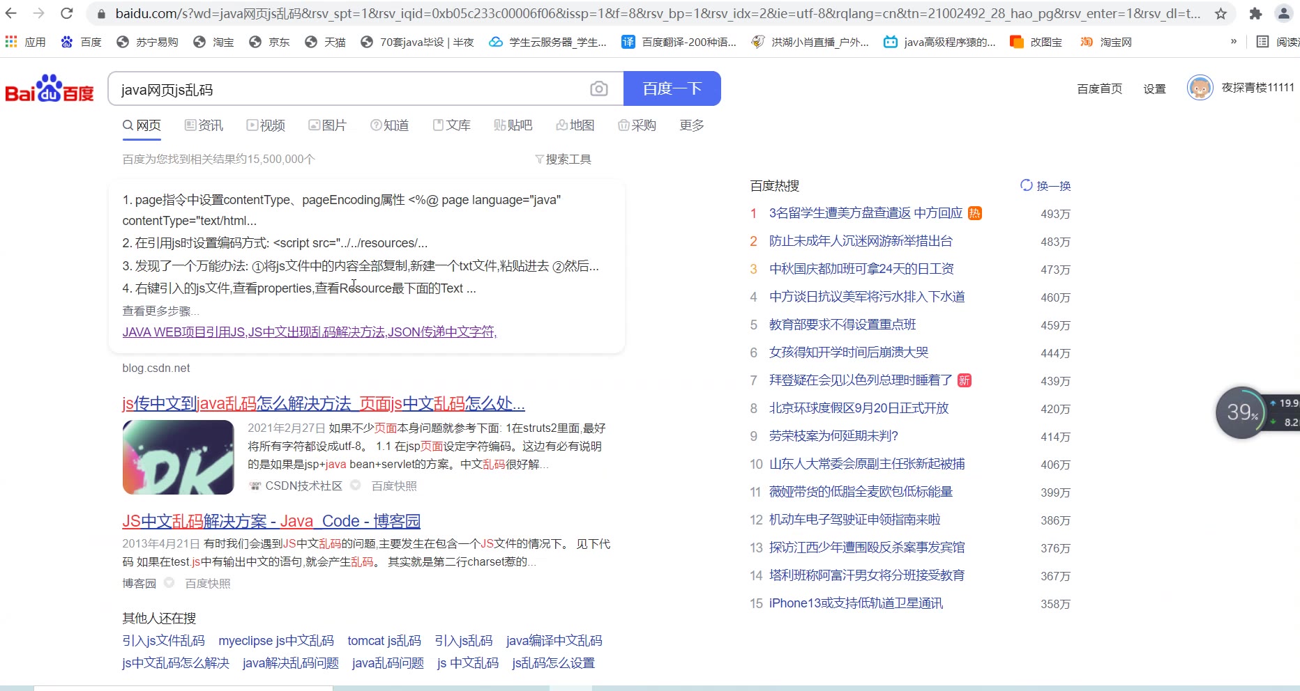Switch to the 图片 tab

tap(327, 125)
